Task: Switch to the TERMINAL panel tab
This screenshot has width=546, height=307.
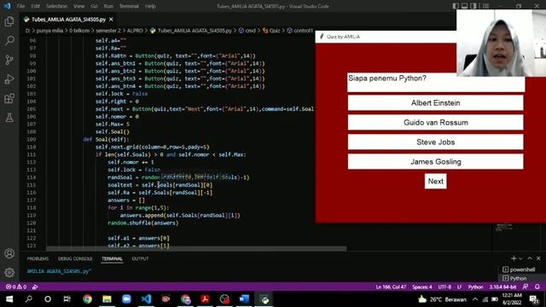Action: tap(112, 258)
